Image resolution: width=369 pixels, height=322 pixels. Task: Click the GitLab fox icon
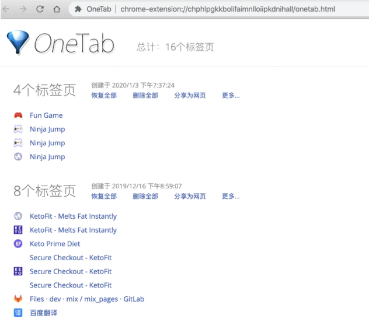(x=18, y=299)
